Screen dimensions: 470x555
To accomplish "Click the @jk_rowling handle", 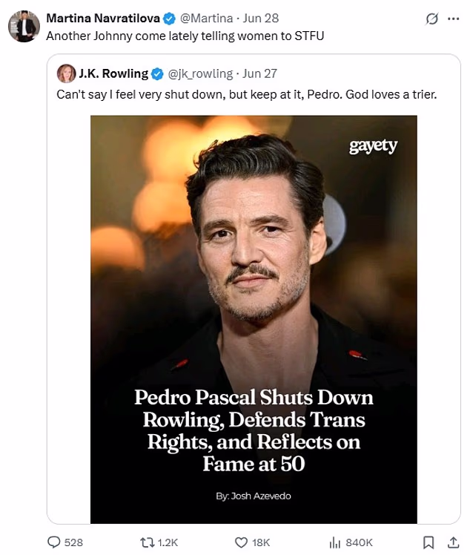I will [200, 73].
